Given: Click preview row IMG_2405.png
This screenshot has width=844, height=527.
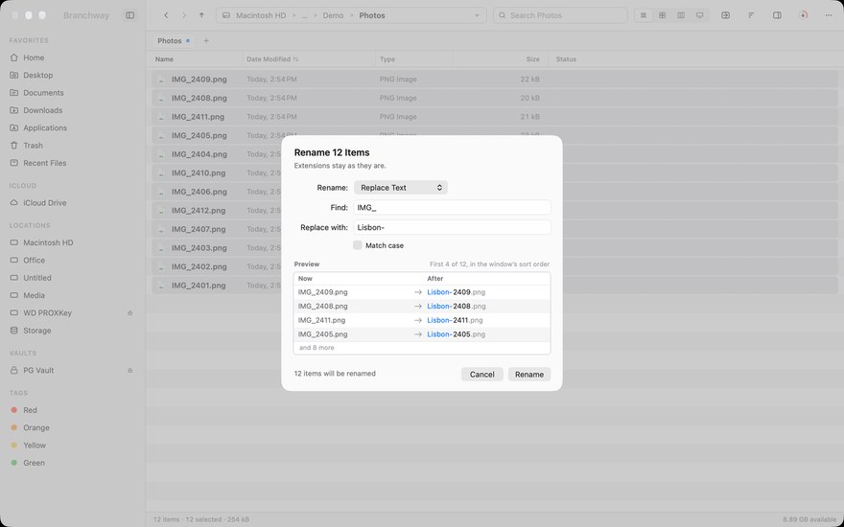Looking at the screenshot, I should [x=422, y=334].
